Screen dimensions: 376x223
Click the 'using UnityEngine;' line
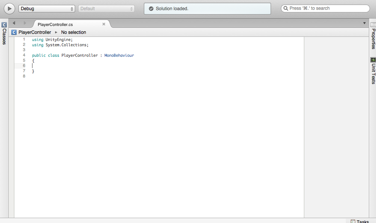(52, 39)
